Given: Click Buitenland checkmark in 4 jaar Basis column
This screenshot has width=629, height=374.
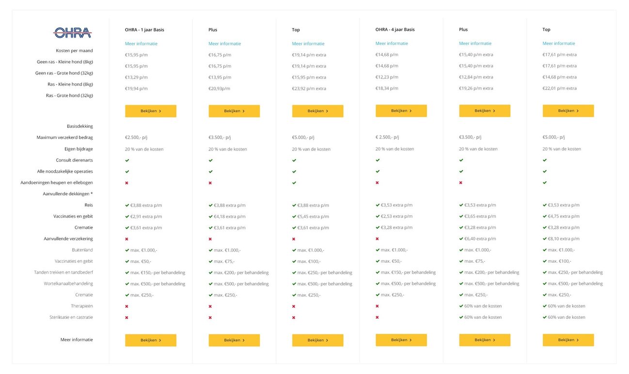Looking at the screenshot, I should pyautogui.click(x=377, y=250).
